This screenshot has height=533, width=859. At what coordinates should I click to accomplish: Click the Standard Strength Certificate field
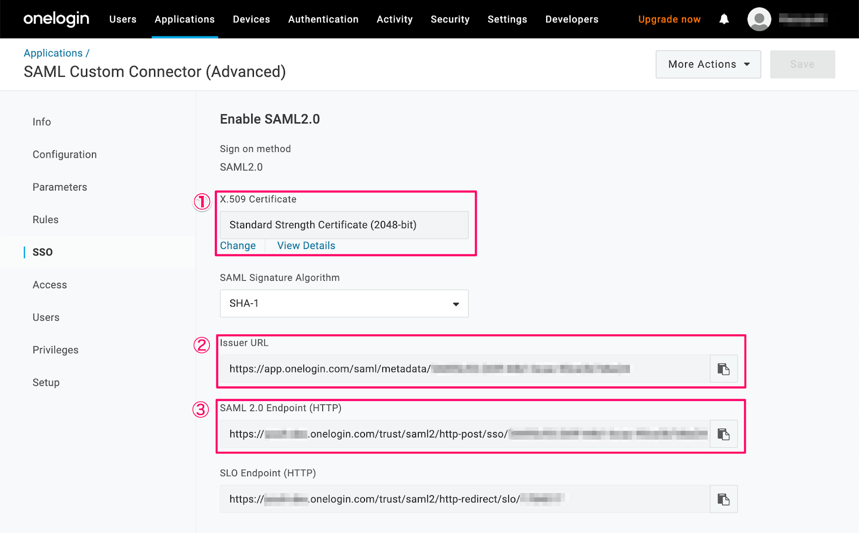[x=344, y=225]
